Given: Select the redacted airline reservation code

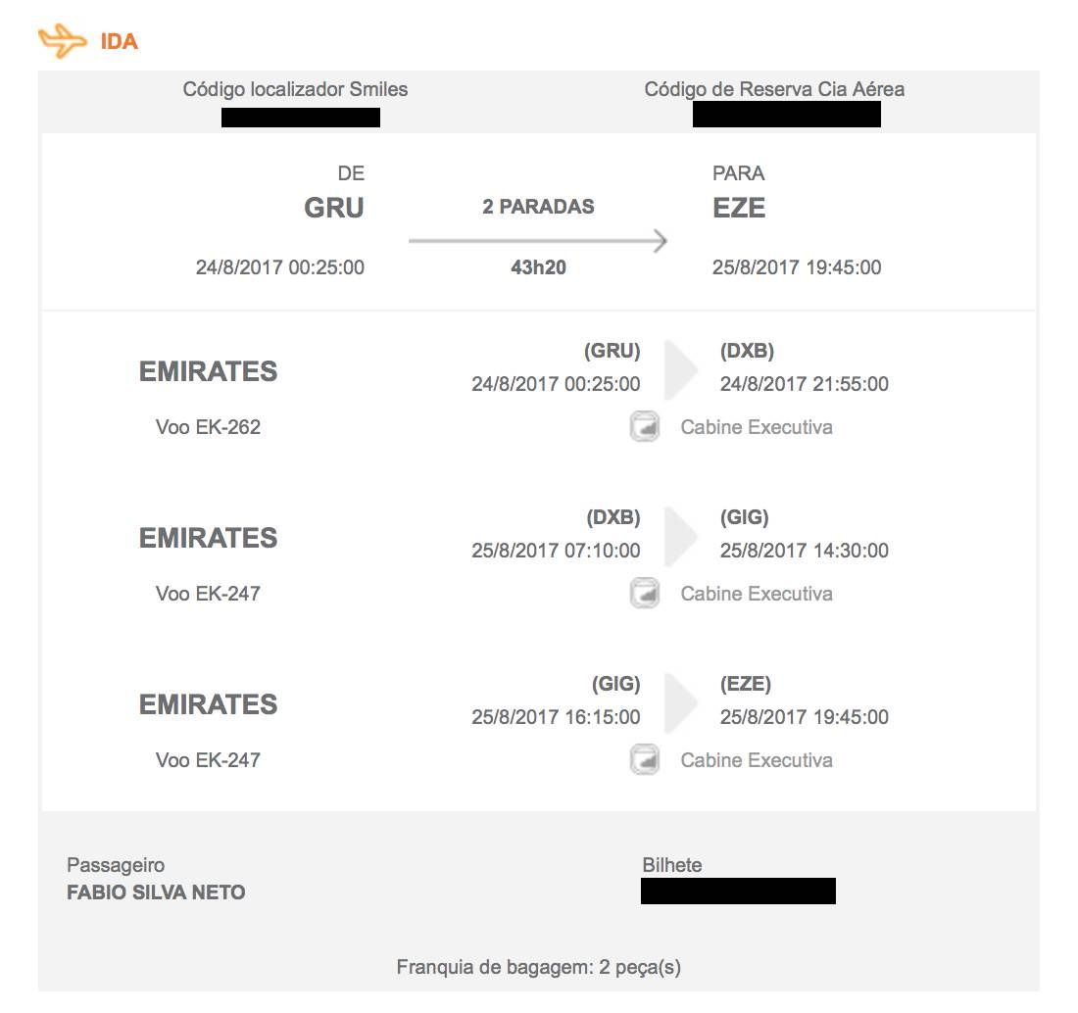Looking at the screenshot, I should (787, 114).
